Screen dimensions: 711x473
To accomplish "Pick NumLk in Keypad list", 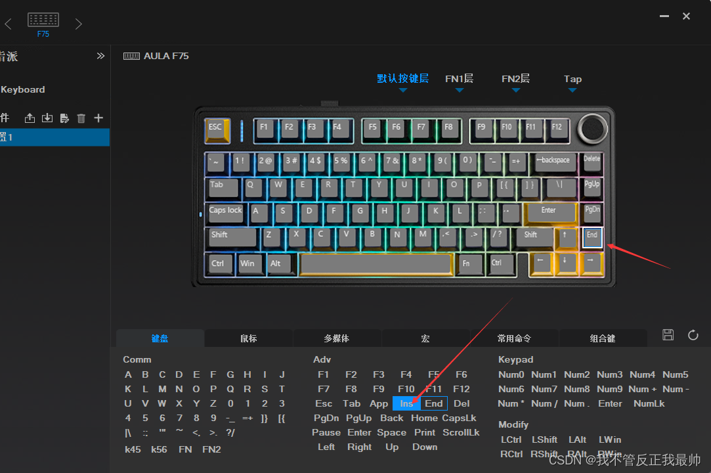I will coord(649,403).
